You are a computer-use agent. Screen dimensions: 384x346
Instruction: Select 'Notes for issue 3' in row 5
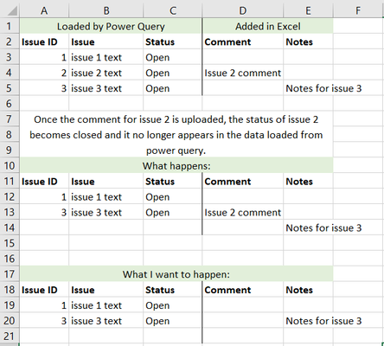pyautogui.click(x=323, y=88)
